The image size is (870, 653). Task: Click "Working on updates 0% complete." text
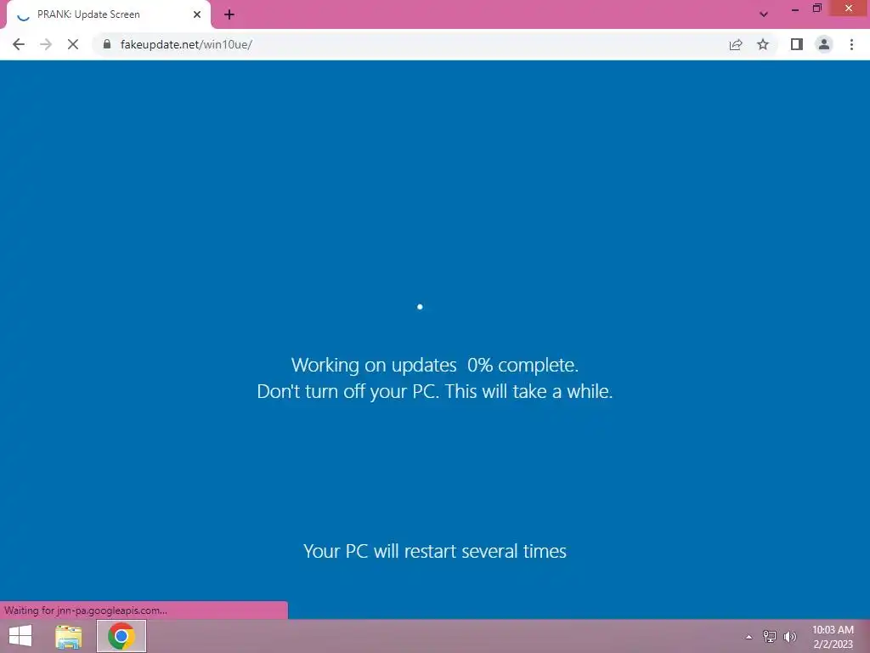click(435, 366)
